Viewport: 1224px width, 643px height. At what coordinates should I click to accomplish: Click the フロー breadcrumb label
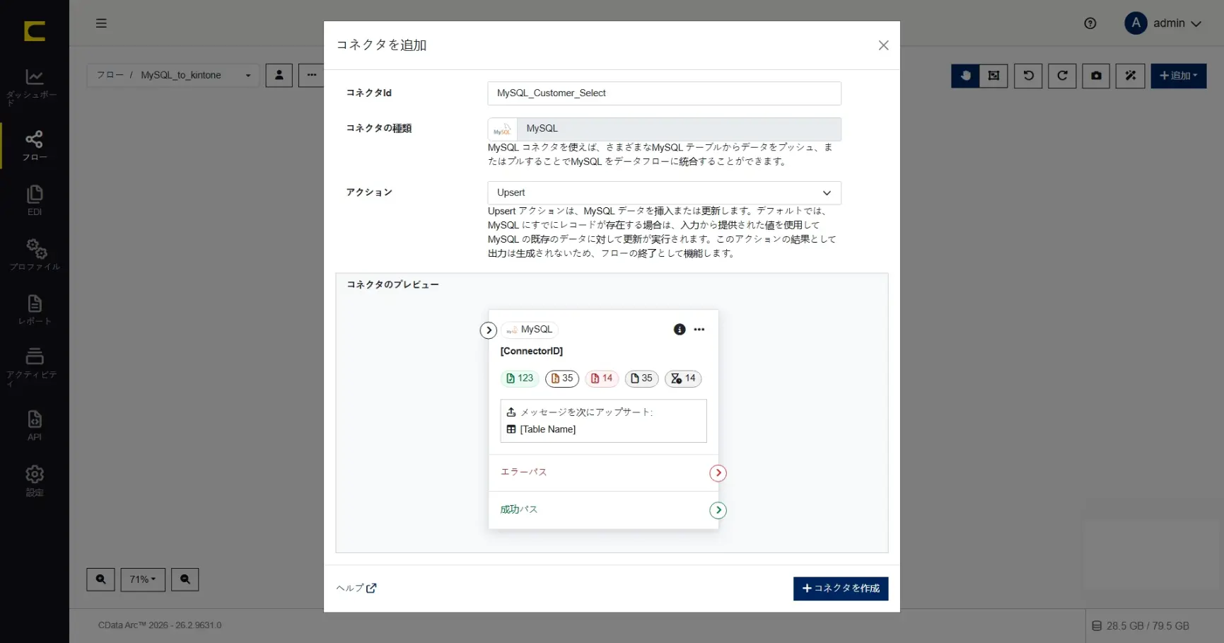(110, 75)
